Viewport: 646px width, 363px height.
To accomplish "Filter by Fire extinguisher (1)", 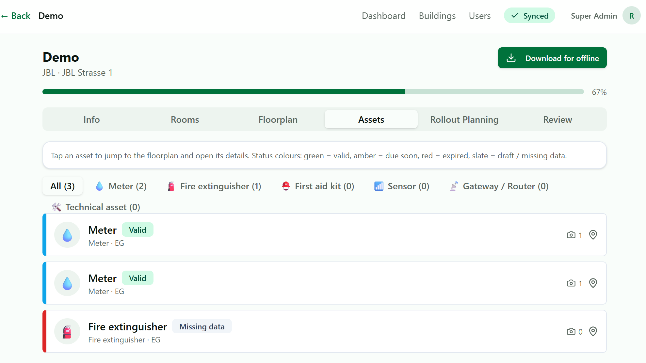I will pos(214,186).
